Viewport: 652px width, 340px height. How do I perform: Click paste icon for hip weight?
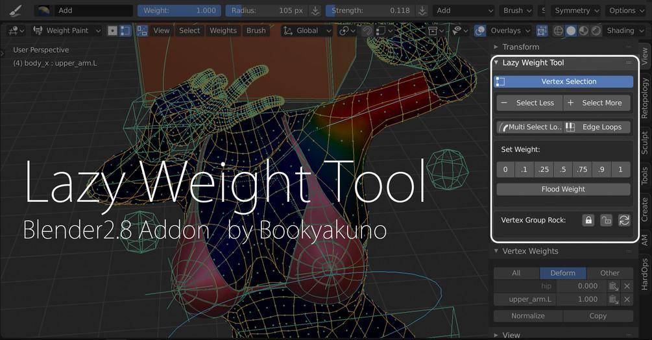pos(613,286)
